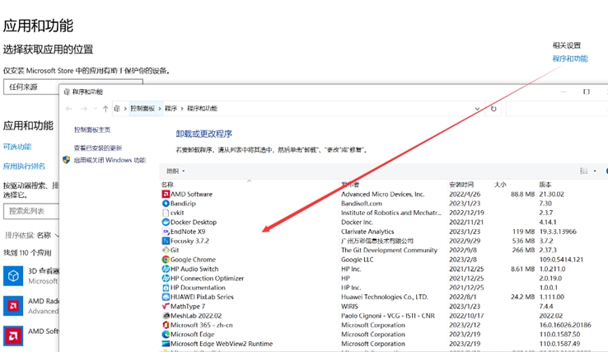Click the Google Chrome icon
Screen dimensions: 608x352
point(166,259)
